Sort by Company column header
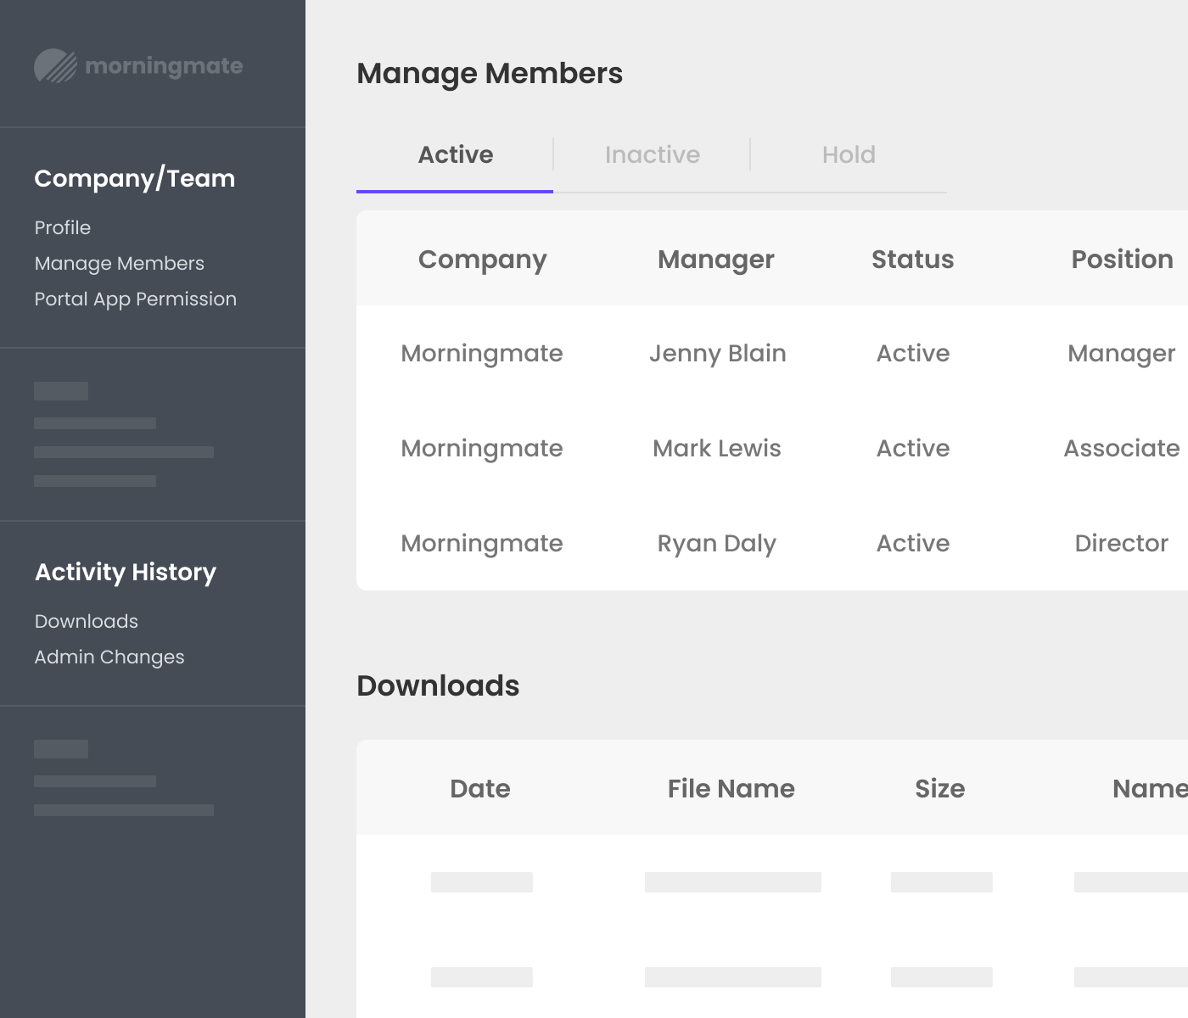This screenshot has height=1018, width=1188. pos(482,259)
